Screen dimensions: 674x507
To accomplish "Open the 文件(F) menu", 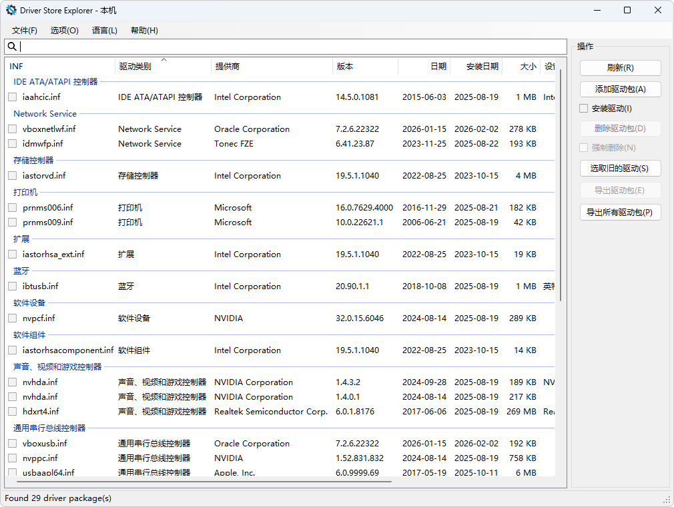I will pyautogui.click(x=25, y=31).
